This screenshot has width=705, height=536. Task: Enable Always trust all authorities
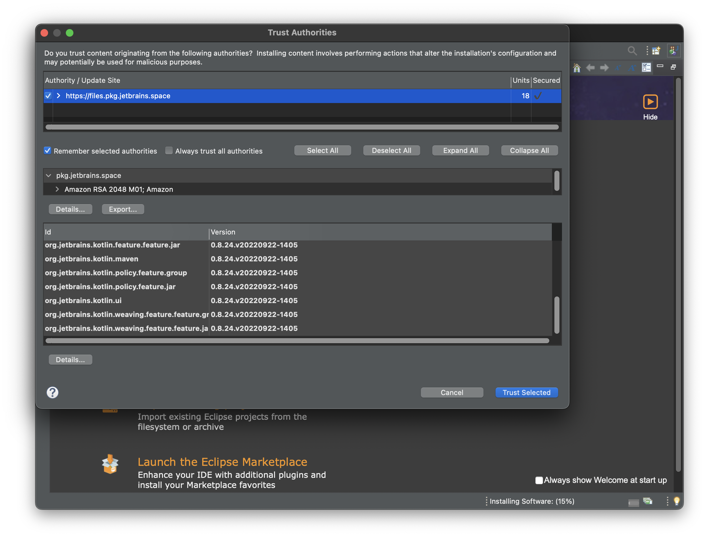pyautogui.click(x=169, y=150)
